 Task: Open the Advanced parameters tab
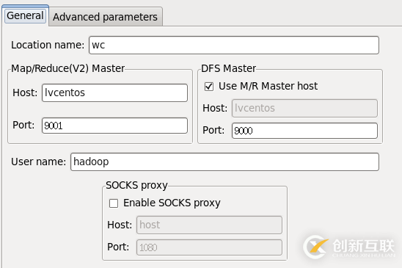(x=105, y=17)
